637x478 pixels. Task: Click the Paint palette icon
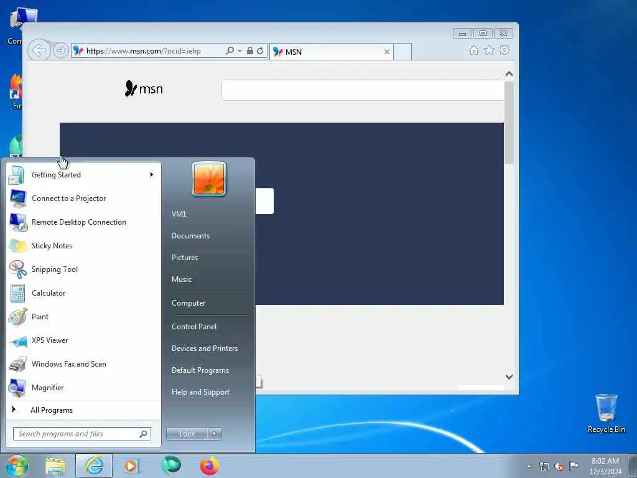(18, 317)
